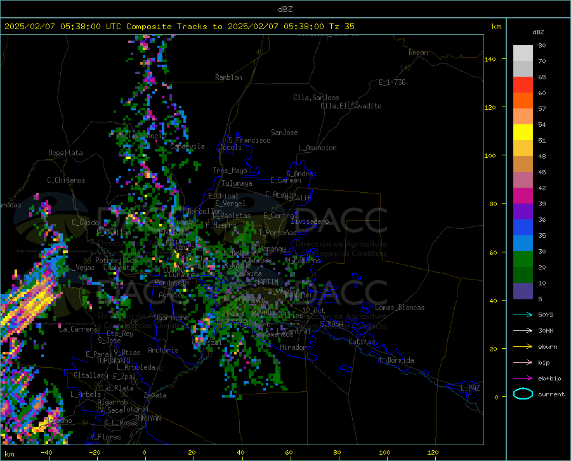571x461 pixels.
Task: Select the light gray 70–80 dBZ swatch
Action: click(523, 53)
